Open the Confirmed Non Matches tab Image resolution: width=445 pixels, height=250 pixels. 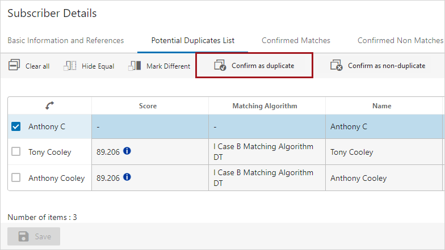point(400,40)
